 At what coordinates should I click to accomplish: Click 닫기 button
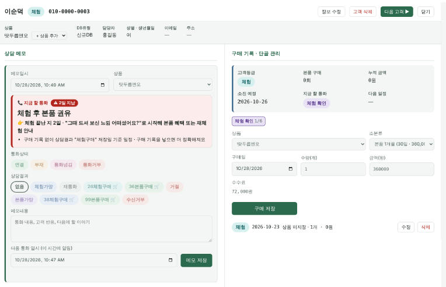click(x=426, y=12)
